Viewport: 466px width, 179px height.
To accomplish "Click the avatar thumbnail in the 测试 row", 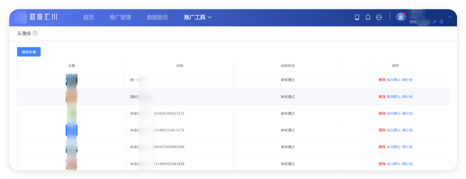I will 71,97.
